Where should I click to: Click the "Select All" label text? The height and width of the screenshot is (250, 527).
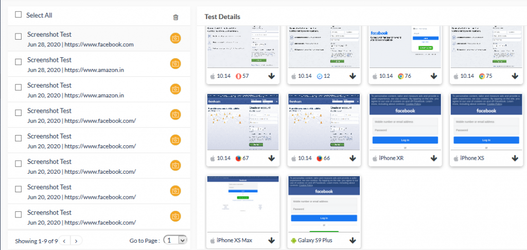click(x=39, y=15)
